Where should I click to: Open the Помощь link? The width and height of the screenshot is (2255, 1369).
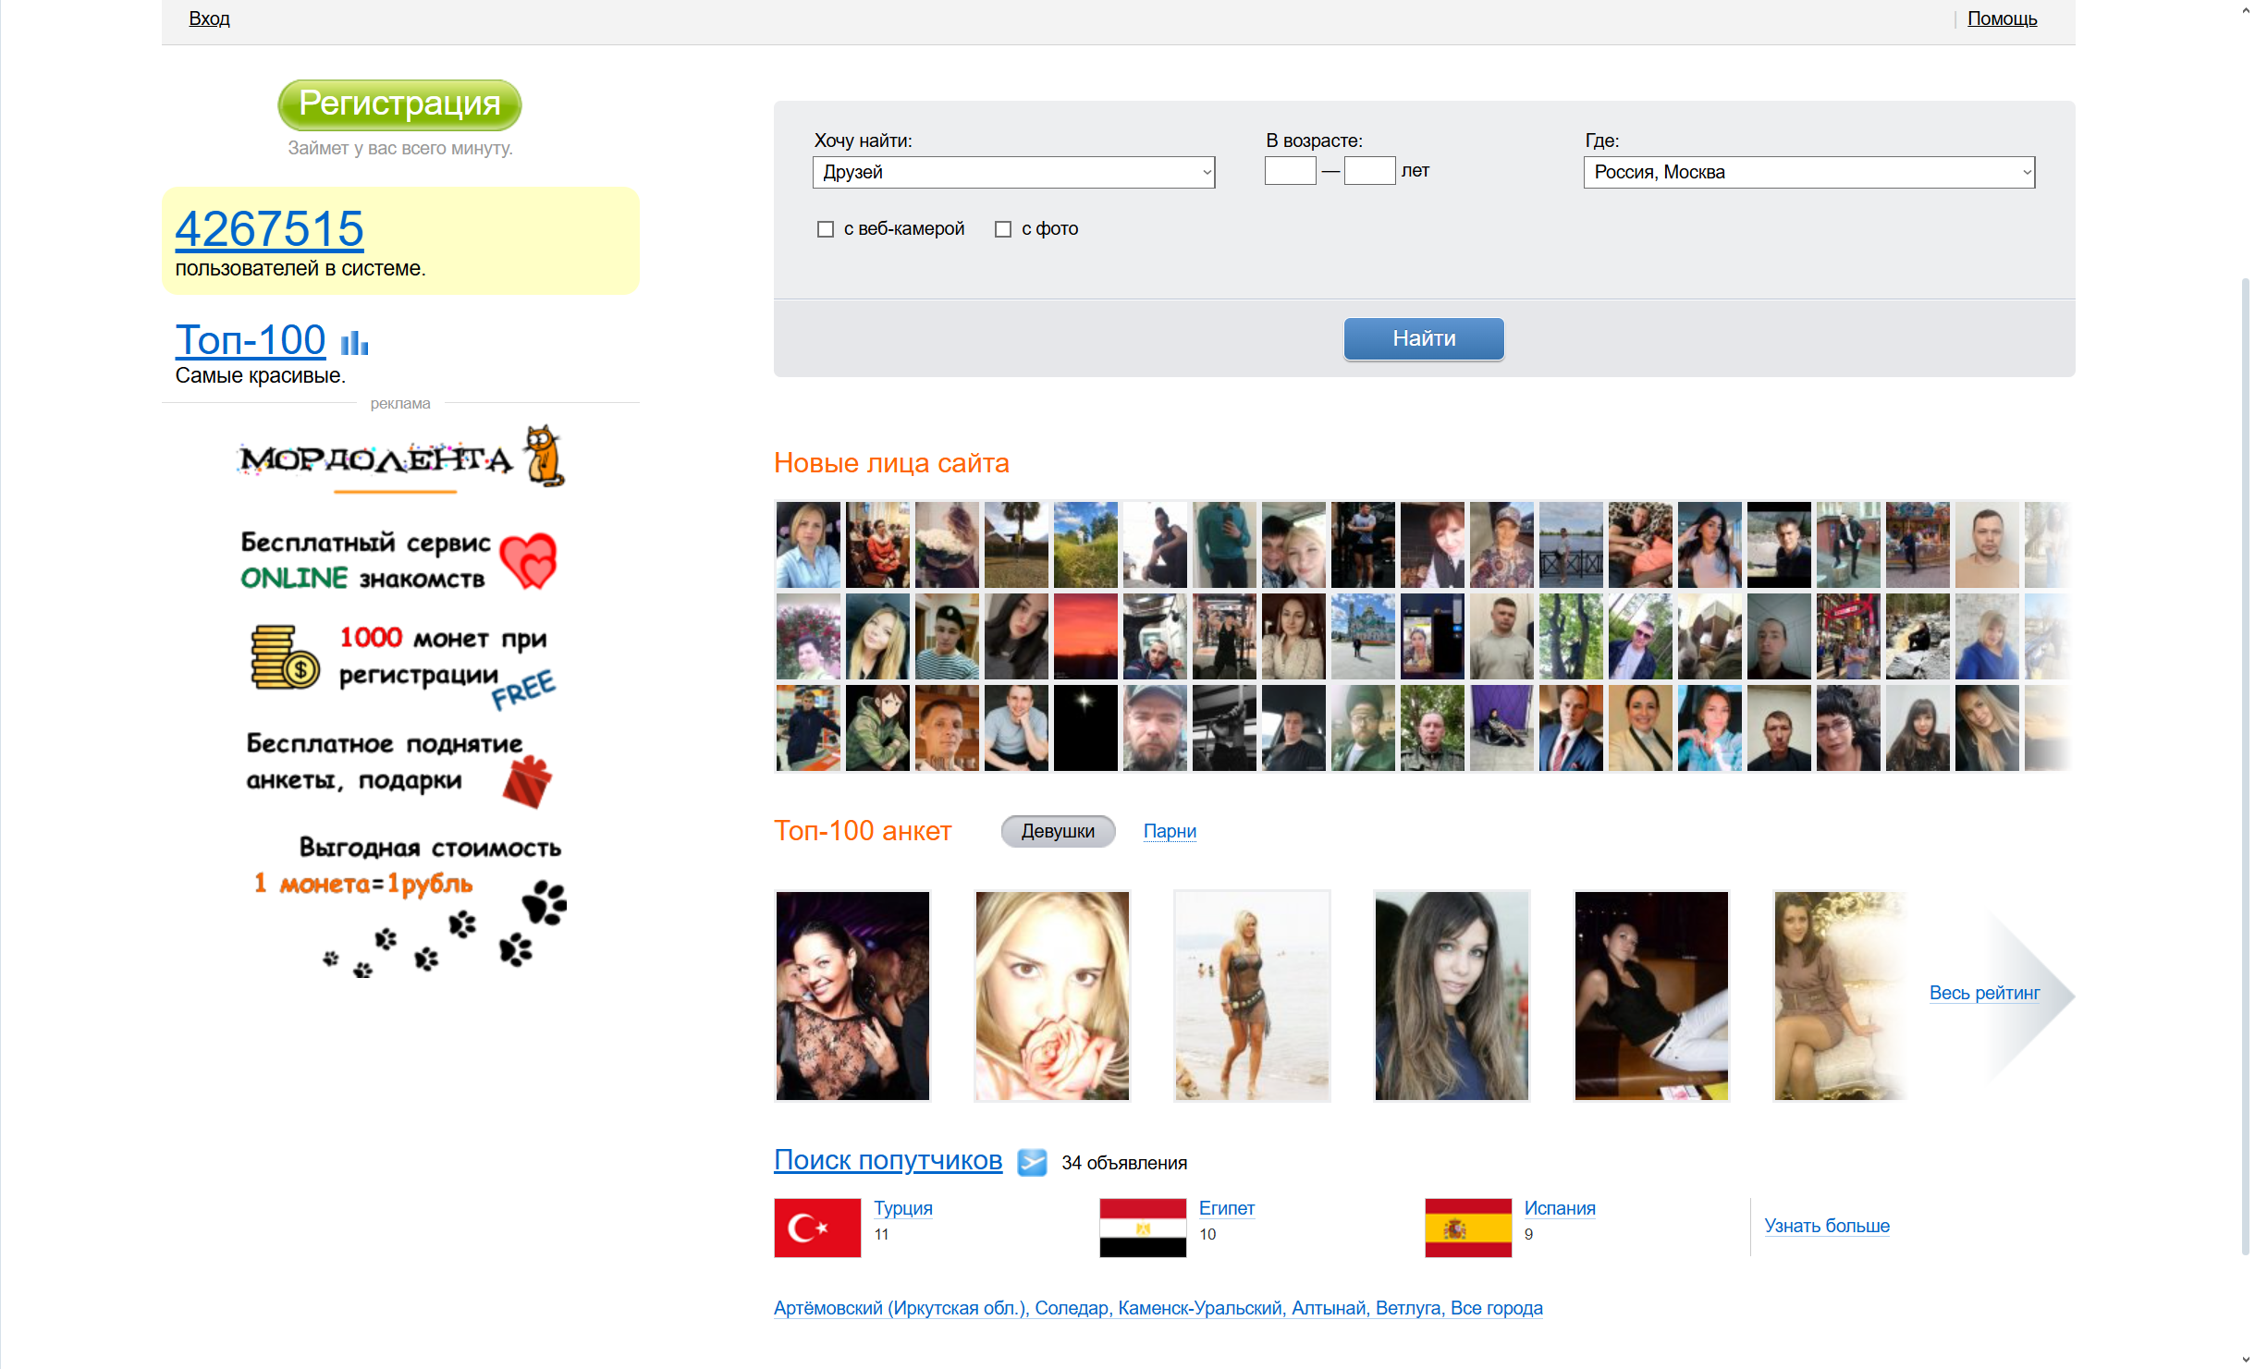point(2002,18)
